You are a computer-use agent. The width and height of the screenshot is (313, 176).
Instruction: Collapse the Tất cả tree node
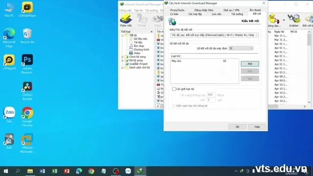[122, 35]
